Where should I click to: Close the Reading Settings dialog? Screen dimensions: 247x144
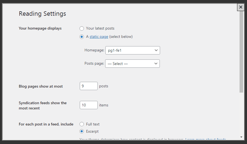coord(241,7)
